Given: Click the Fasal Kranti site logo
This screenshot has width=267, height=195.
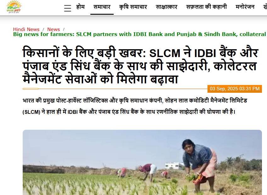Looking at the screenshot, I should pos(14,7).
